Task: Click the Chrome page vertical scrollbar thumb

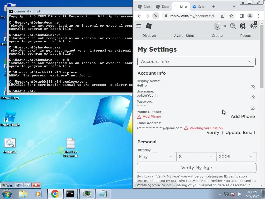Action: (x=262, y=57)
